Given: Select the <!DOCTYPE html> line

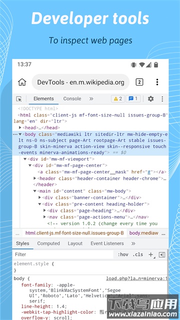Looking at the screenshot, I should (x=38, y=108).
